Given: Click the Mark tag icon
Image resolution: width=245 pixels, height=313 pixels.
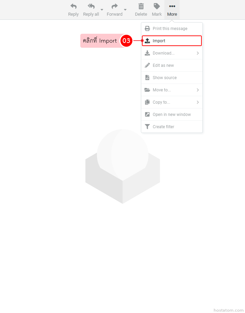Looking at the screenshot, I should click(x=157, y=6).
